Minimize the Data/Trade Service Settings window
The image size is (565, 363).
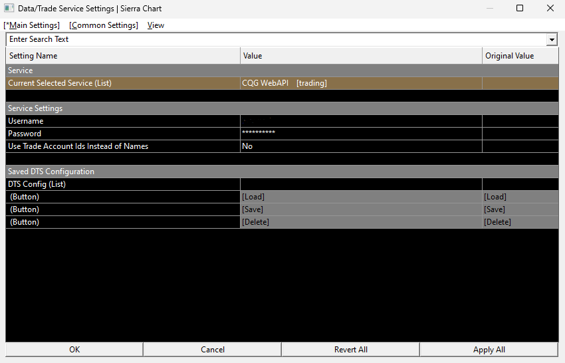(490, 8)
